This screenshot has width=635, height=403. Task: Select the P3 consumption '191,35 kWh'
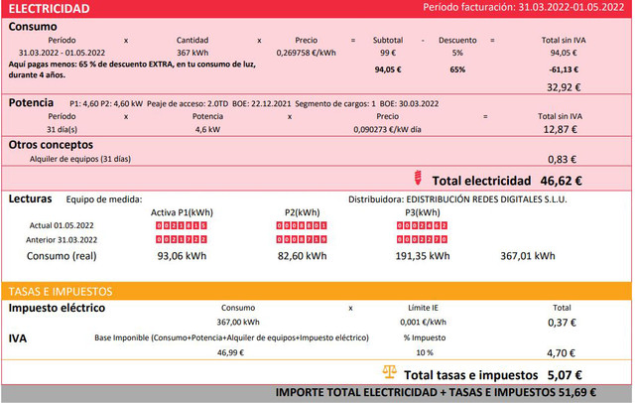[x=423, y=256]
